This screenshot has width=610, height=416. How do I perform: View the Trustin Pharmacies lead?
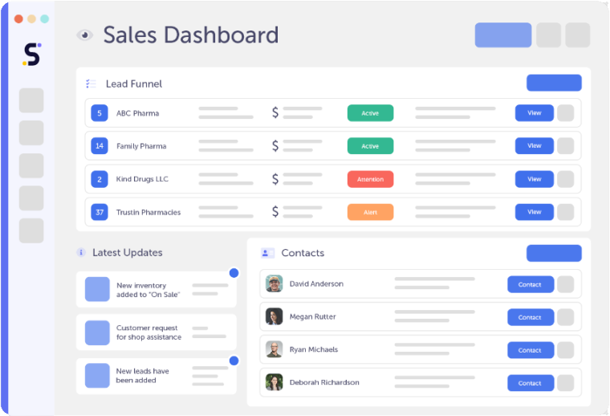tap(534, 212)
